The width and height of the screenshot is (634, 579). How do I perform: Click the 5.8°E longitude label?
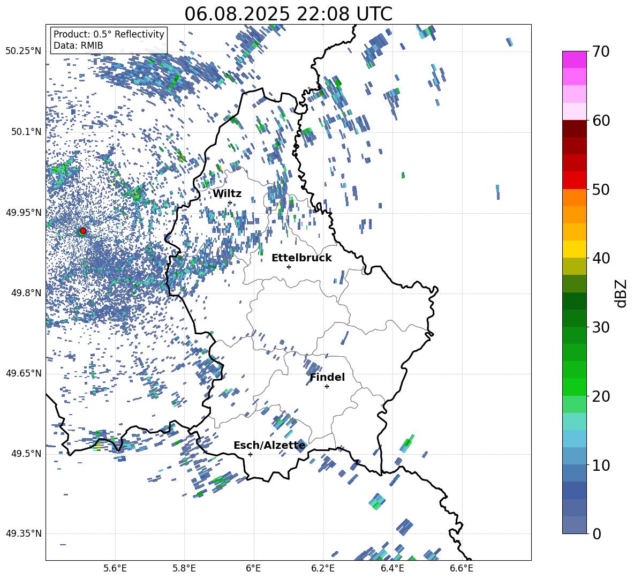point(184,569)
